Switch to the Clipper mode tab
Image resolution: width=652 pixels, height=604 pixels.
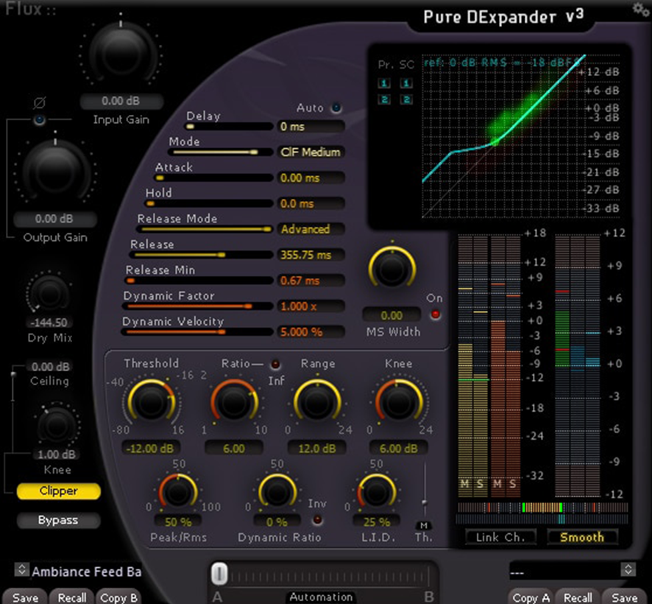coord(58,491)
